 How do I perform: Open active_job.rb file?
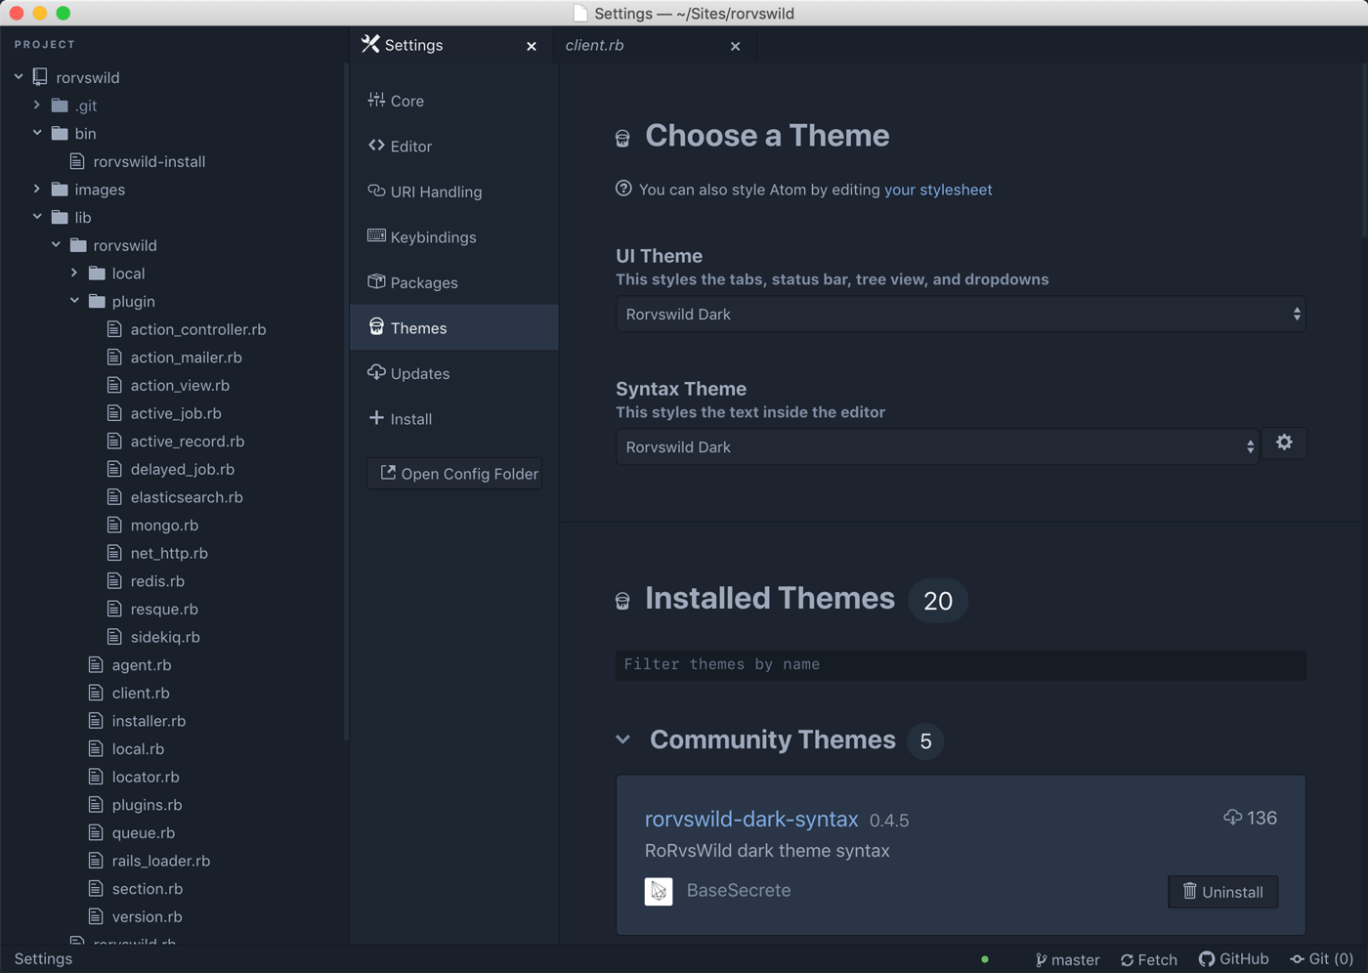tap(176, 413)
